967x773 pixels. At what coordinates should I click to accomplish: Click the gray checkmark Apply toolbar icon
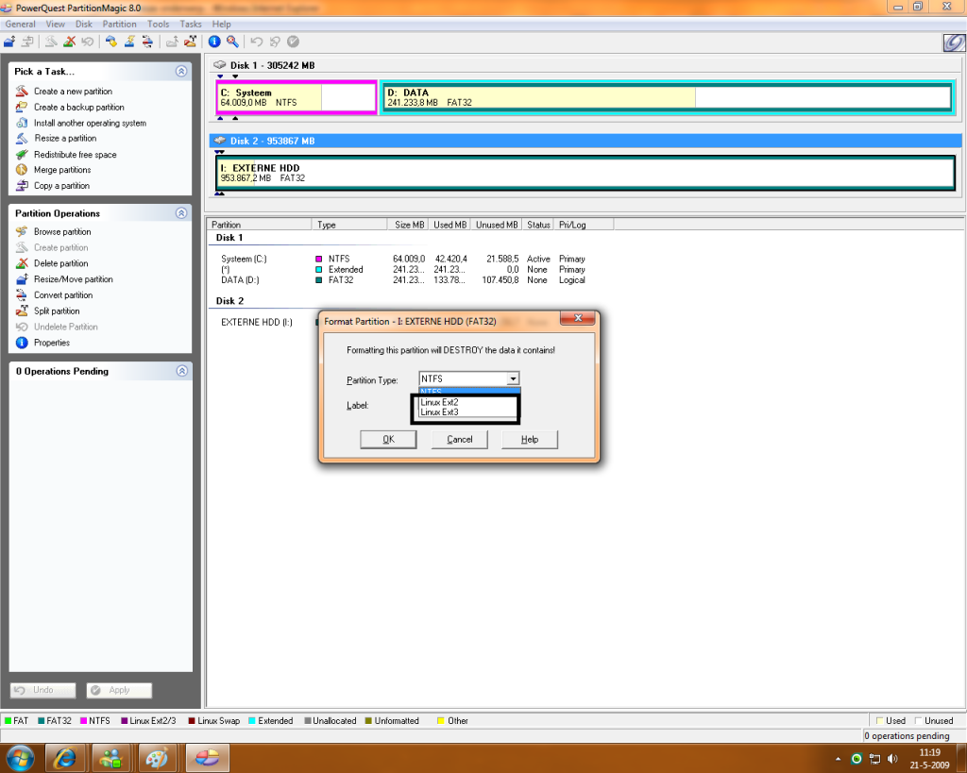(x=294, y=42)
